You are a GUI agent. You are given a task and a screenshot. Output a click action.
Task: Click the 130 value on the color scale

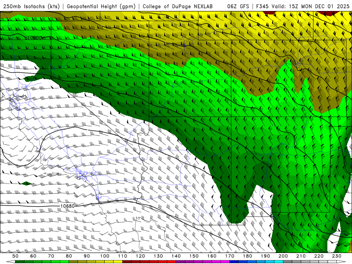click(158, 256)
